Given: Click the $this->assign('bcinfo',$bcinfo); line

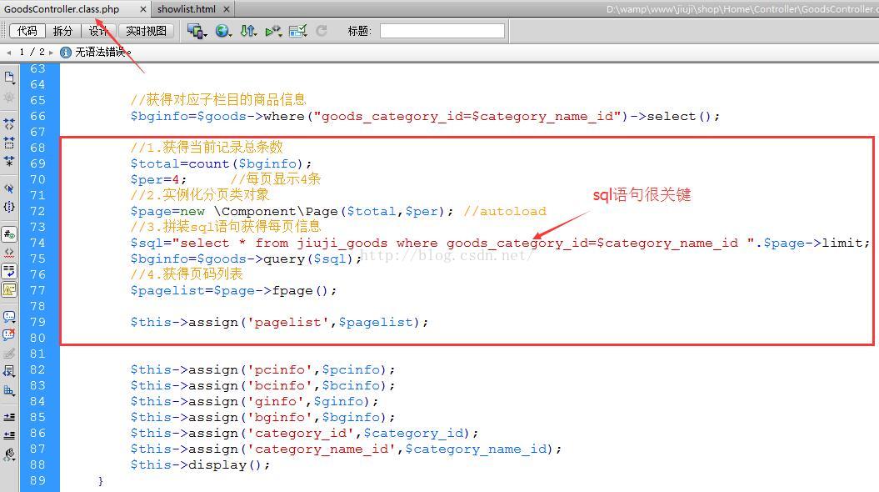Looking at the screenshot, I should (x=262, y=385).
